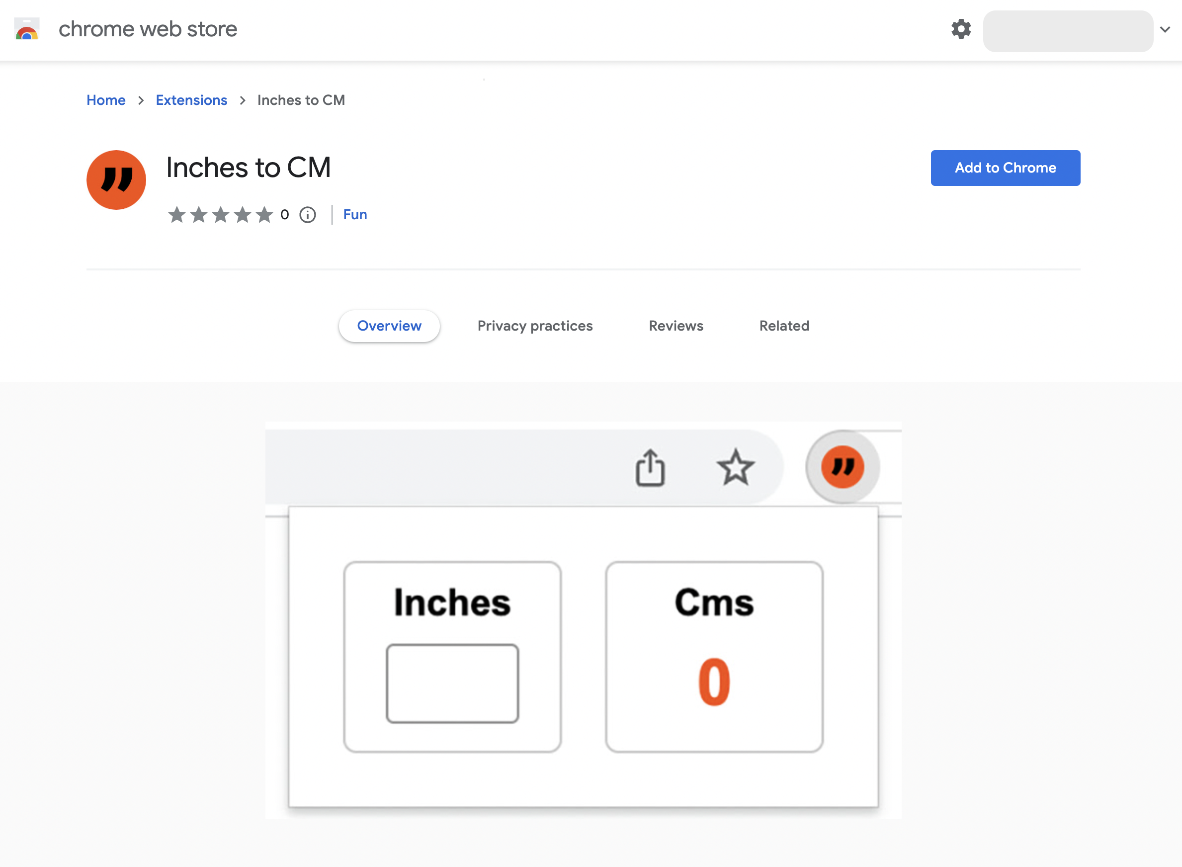Image resolution: width=1182 pixels, height=867 pixels.
Task: Switch to the Reviews tab
Action: [675, 326]
